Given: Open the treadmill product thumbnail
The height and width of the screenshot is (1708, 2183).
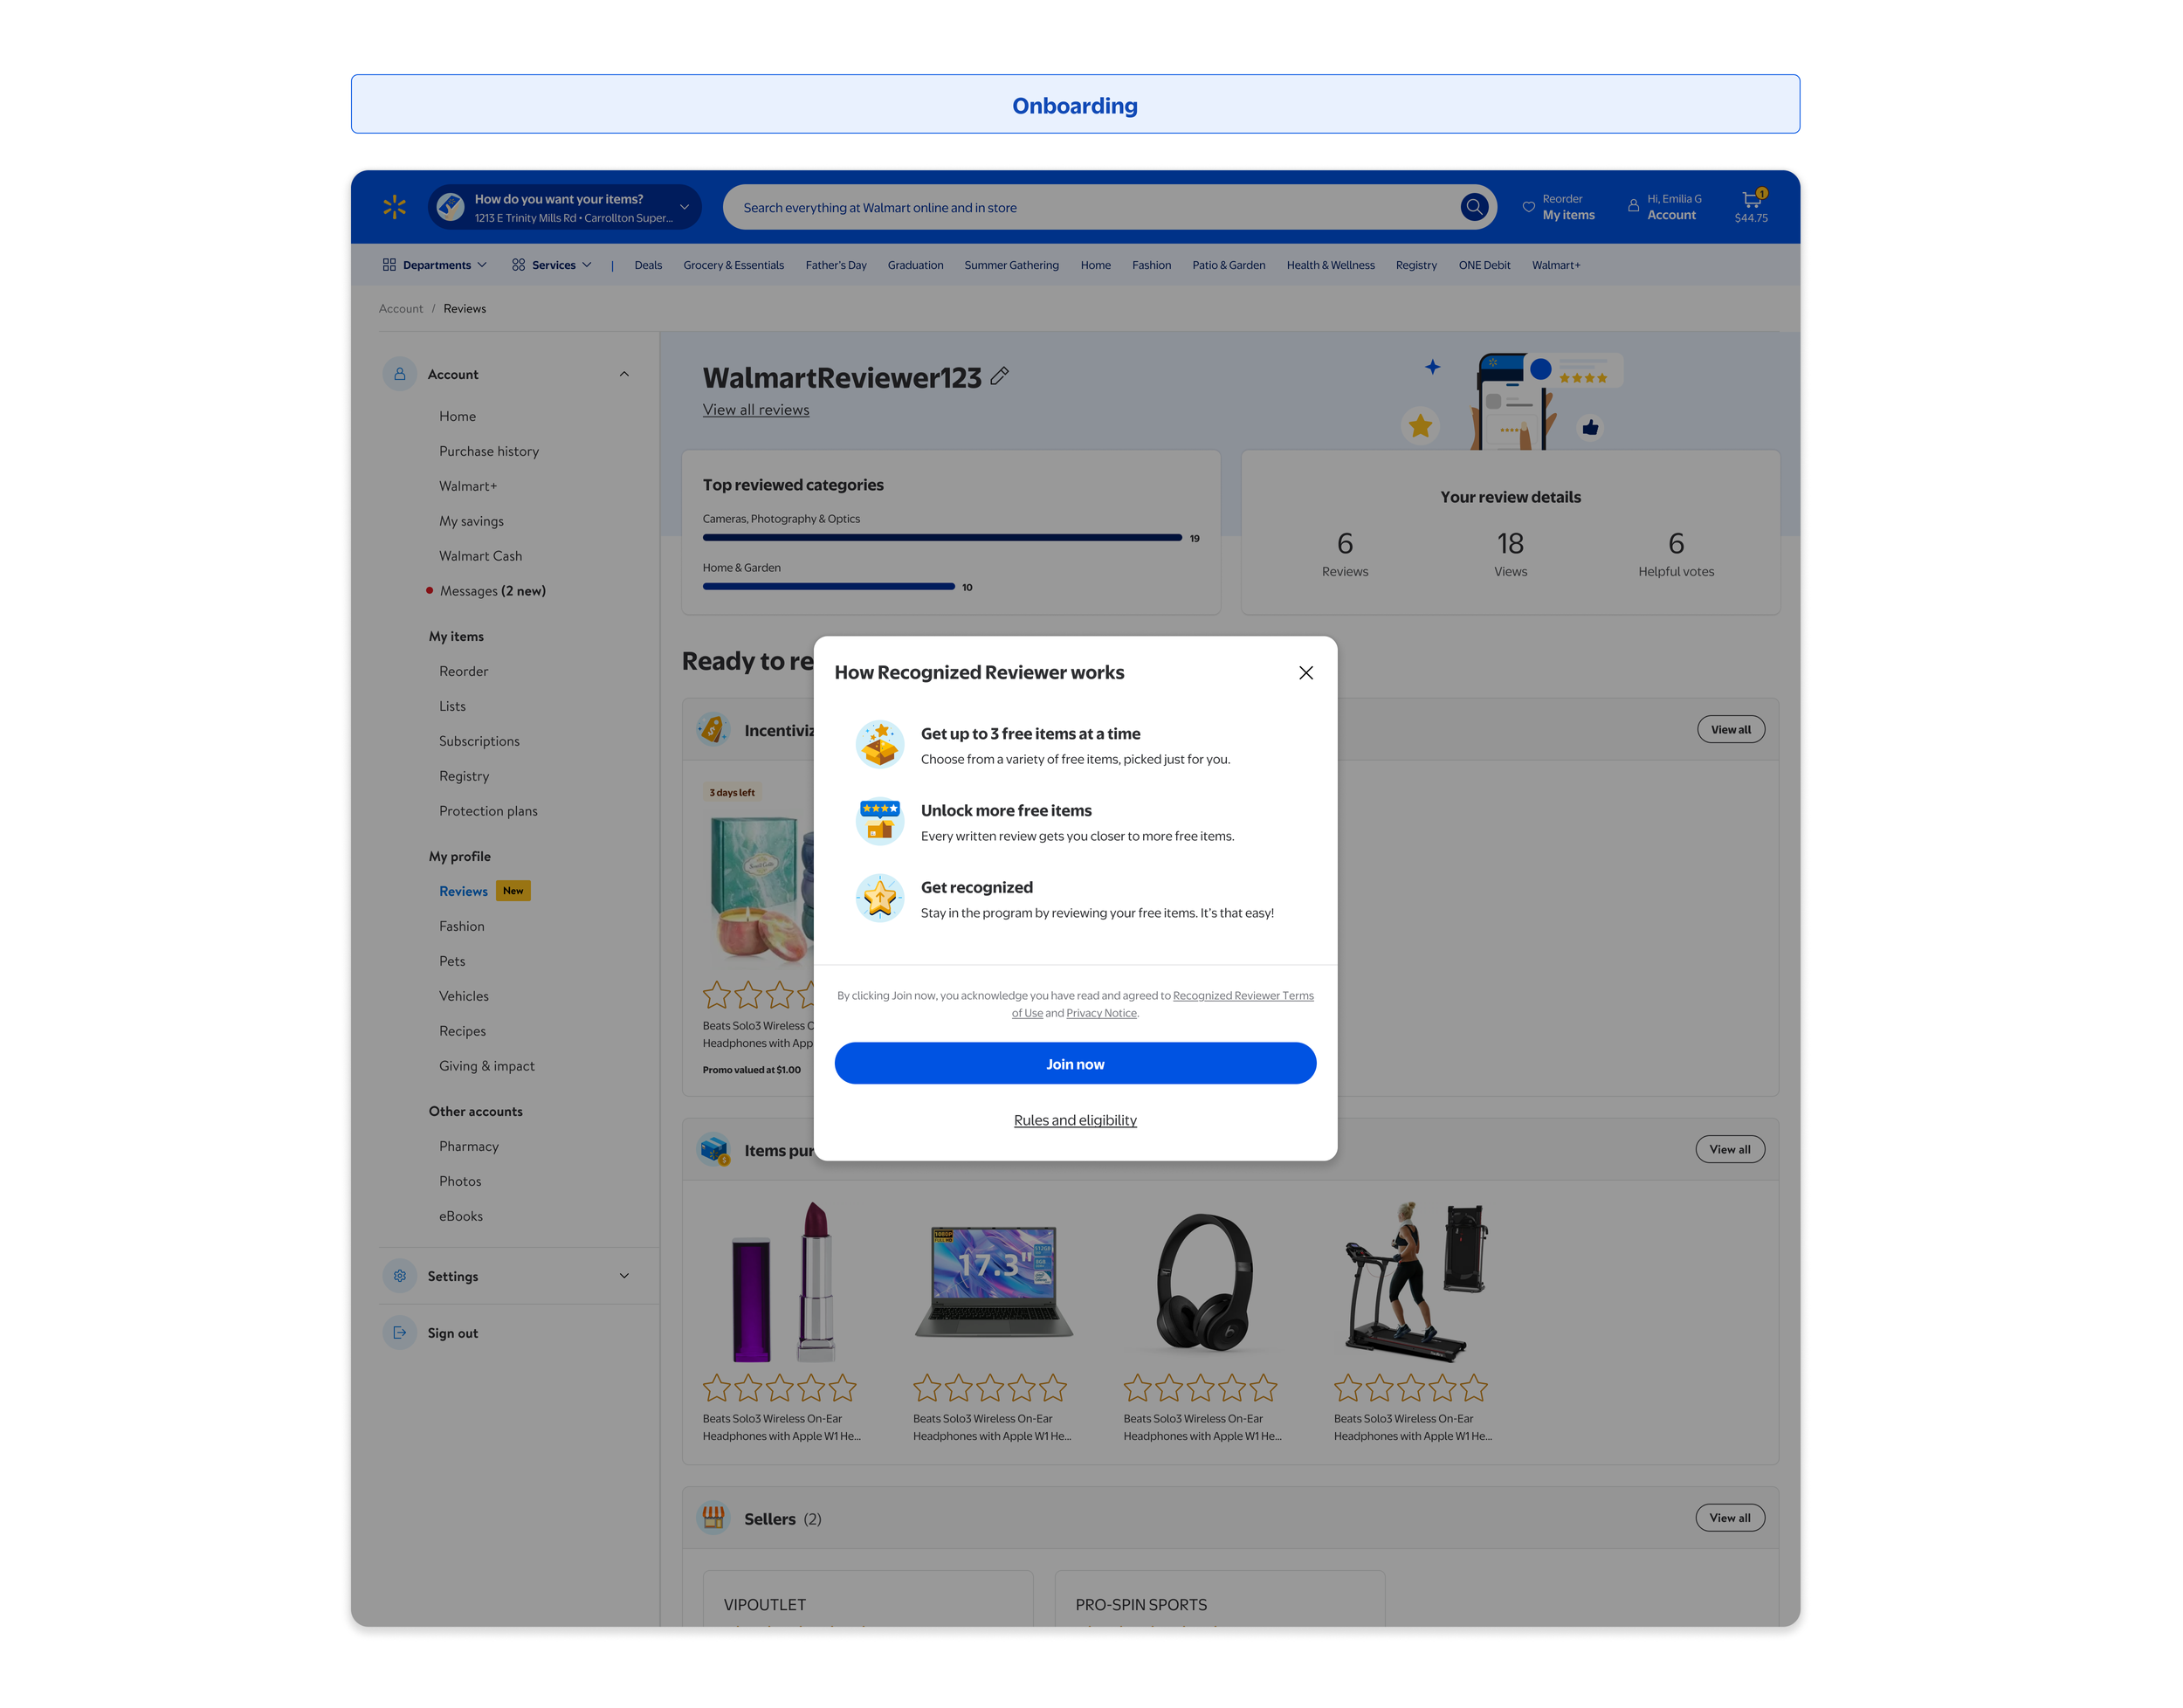Looking at the screenshot, I should 1413,1281.
